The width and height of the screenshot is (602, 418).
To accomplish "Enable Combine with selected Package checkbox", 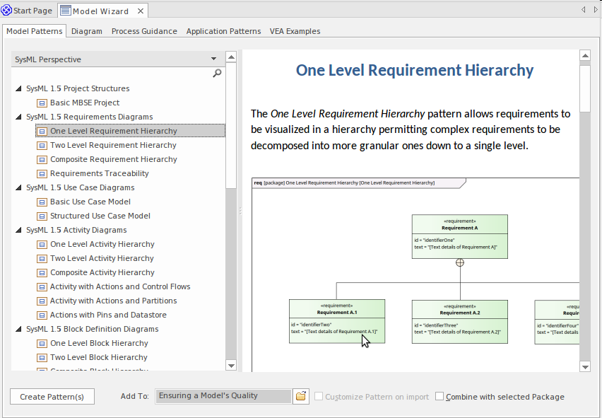I will pos(439,397).
